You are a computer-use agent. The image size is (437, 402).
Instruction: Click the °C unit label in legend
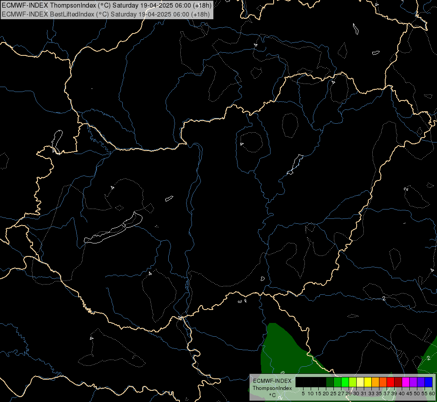tap(272, 395)
